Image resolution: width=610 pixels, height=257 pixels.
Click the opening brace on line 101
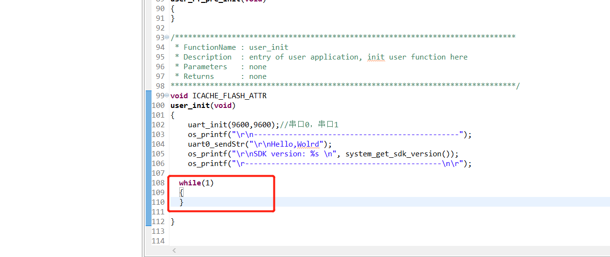coord(172,115)
